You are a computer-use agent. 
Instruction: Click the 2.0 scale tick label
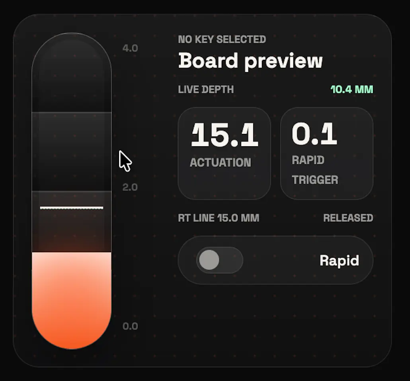point(130,187)
